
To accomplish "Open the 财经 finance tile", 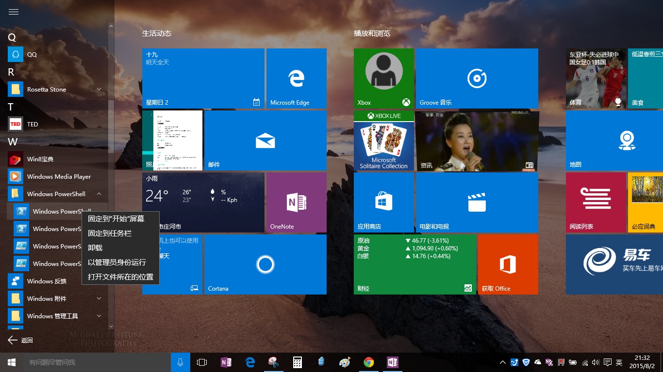I will coord(415,264).
